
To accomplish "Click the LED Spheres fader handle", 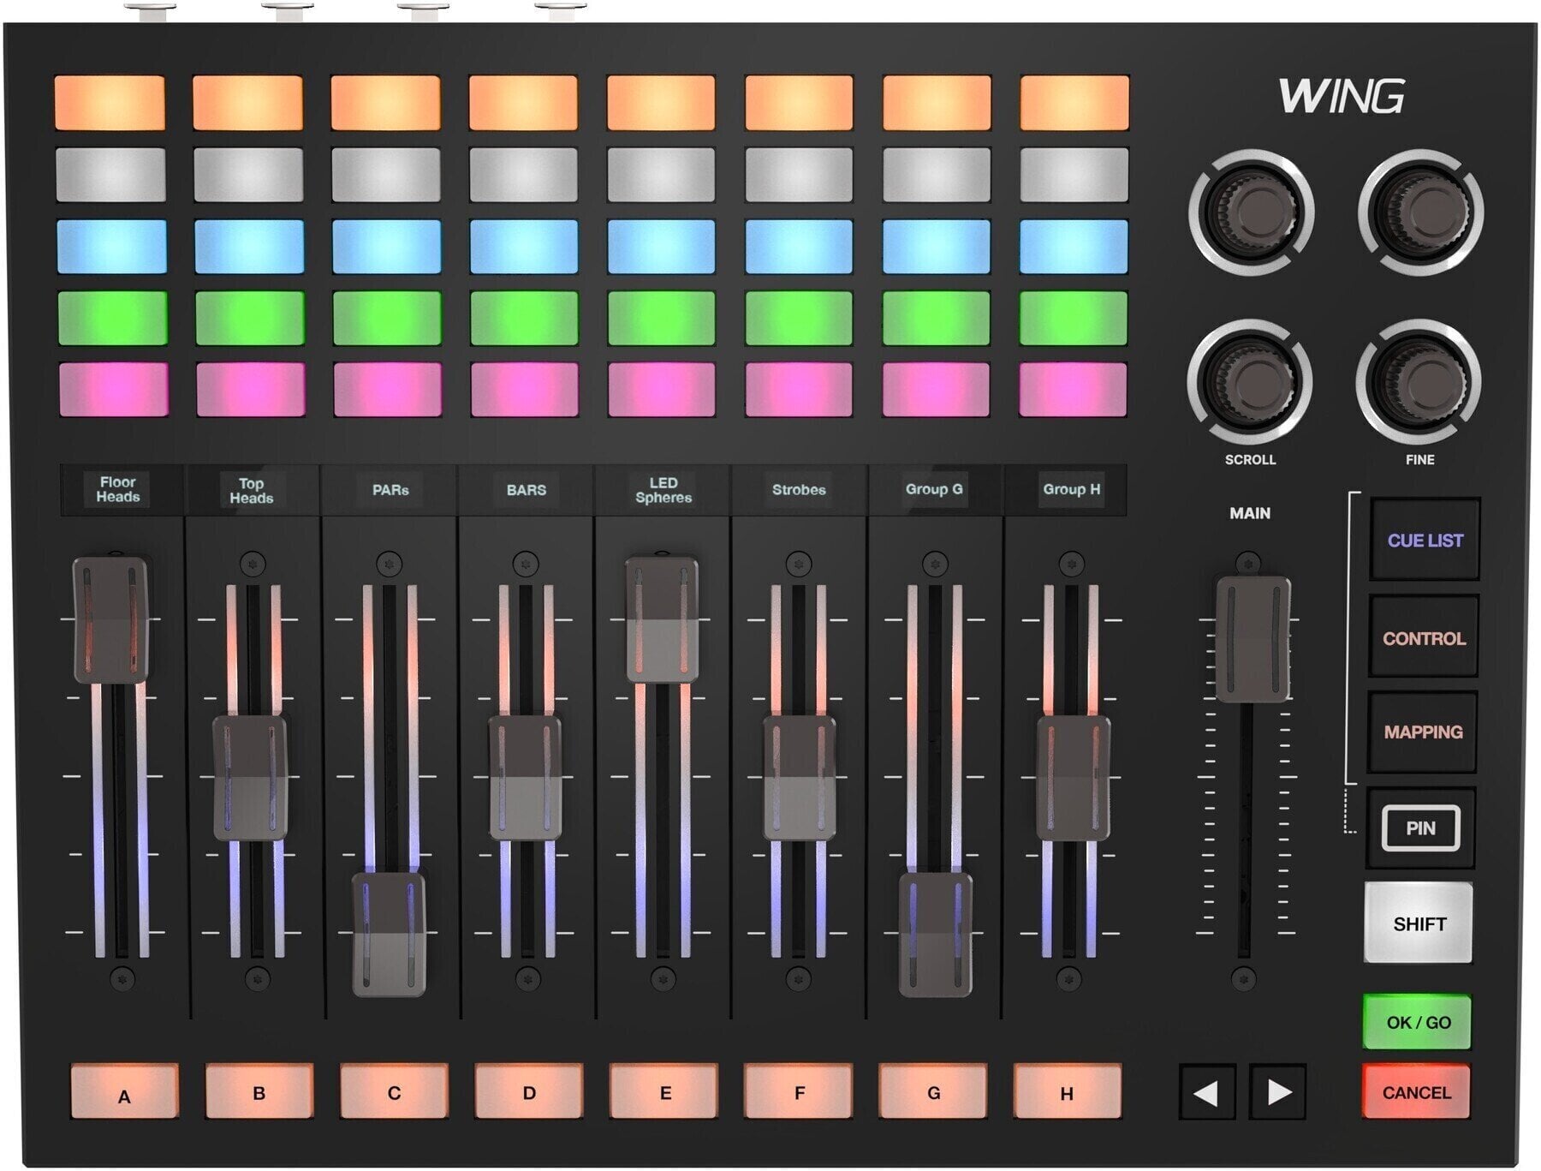I will (662, 619).
